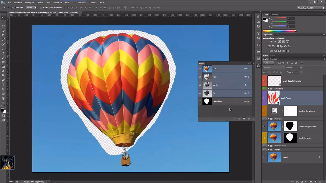Create a new channel in the Canali panel
The image size is (326, 183).
(244, 118)
